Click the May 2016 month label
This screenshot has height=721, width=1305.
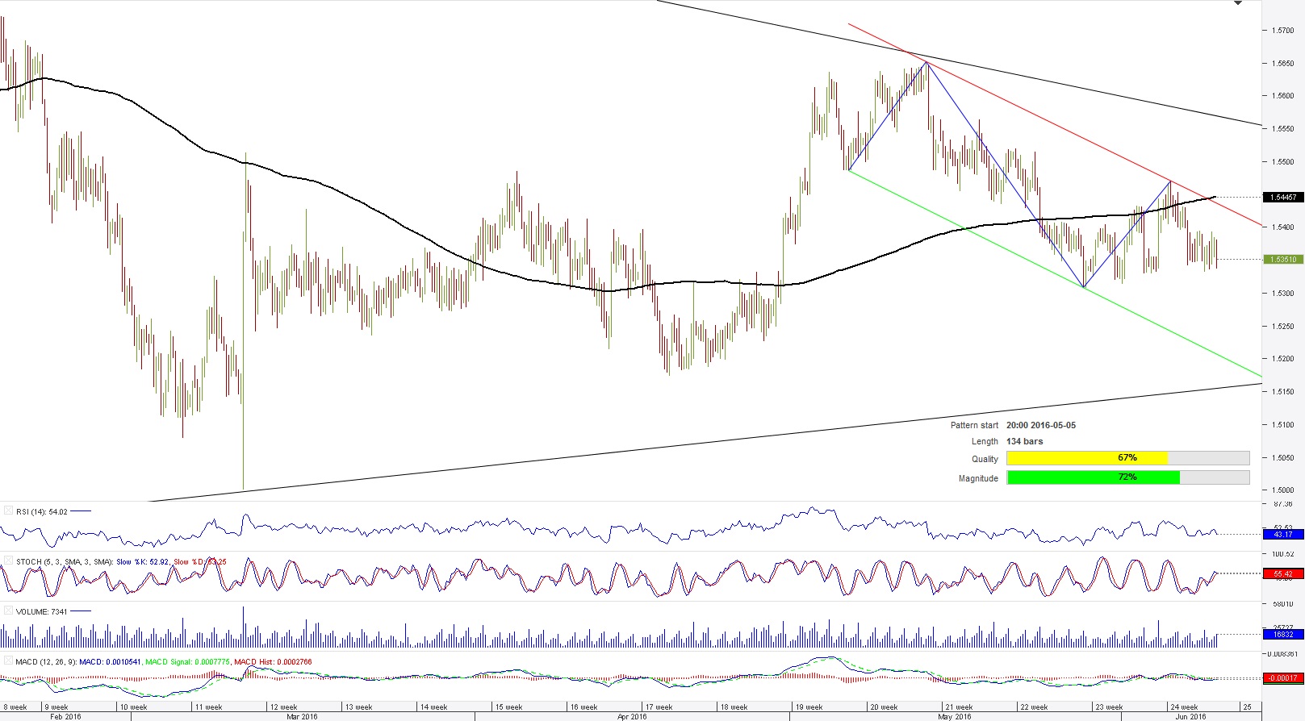click(955, 716)
